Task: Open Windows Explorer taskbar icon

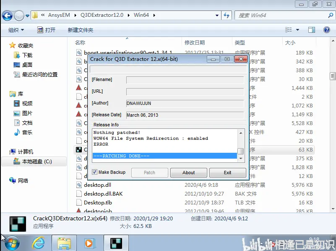Action: (64, 243)
